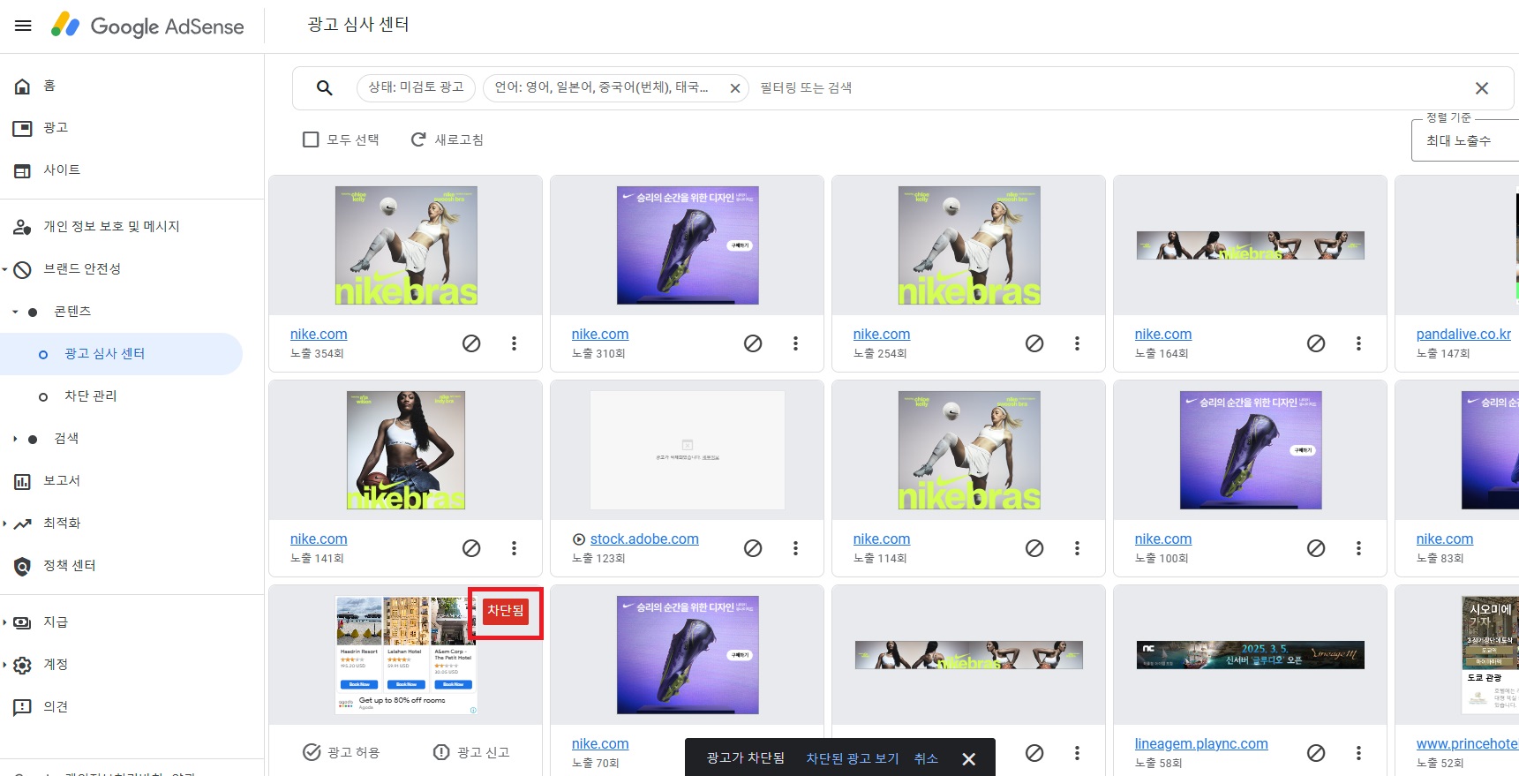
Task: Click the 상태: 미검토 광고 filter chip
Action: click(x=416, y=87)
